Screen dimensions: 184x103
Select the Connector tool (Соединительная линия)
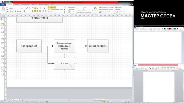pyautogui.click(x=55, y=9)
